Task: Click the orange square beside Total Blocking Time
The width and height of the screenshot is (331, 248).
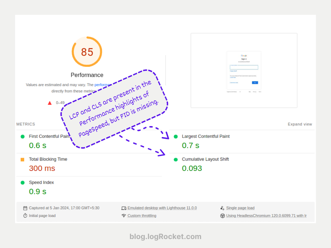Action: coord(23,159)
